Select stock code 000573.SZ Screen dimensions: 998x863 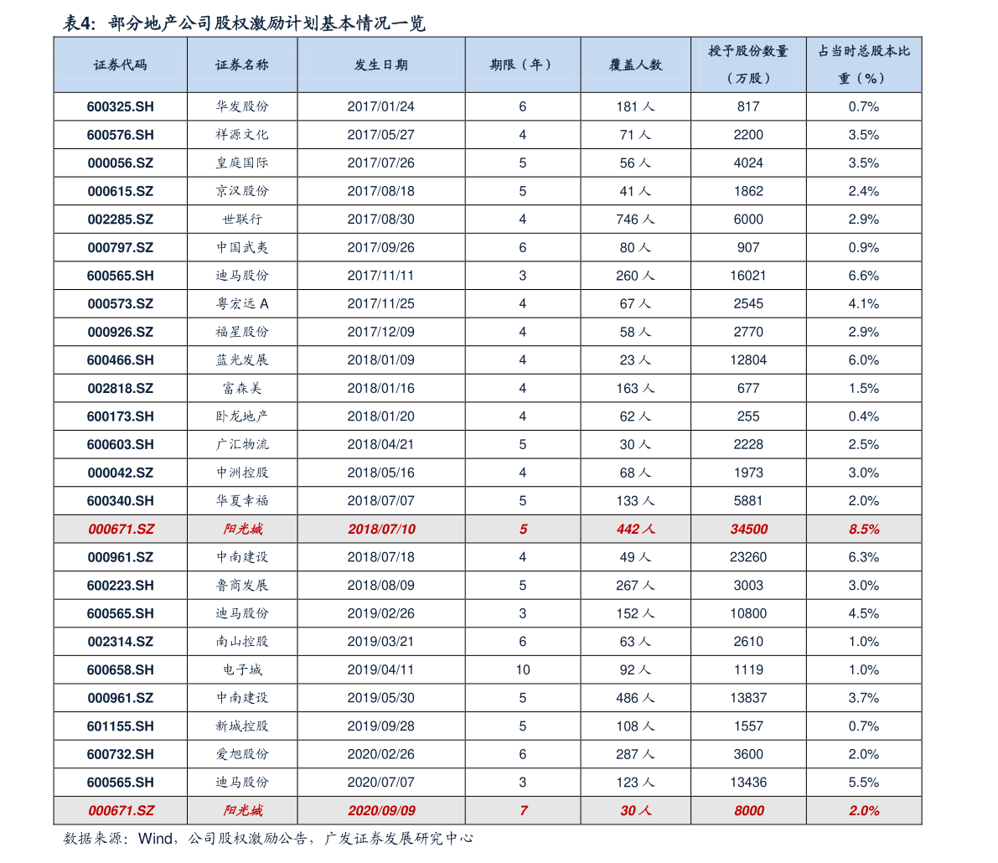click(121, 303)
